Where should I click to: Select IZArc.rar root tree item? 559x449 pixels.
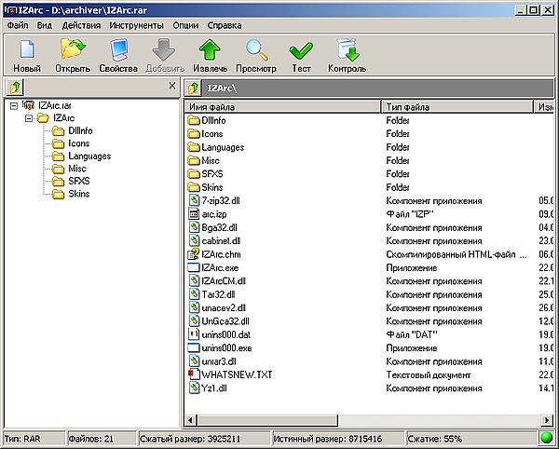[x=55, y=106]
